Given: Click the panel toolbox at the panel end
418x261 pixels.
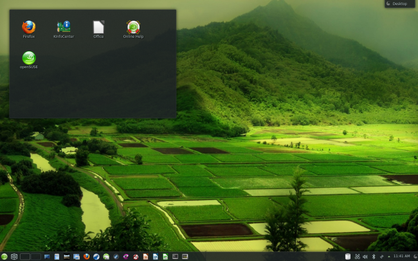Looking at the screenshot, I should coord(415,256).
